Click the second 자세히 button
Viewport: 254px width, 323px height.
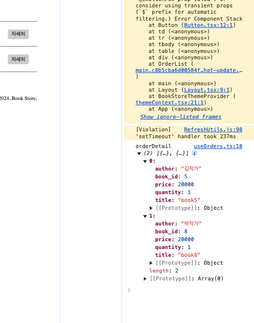pos(18,59)
